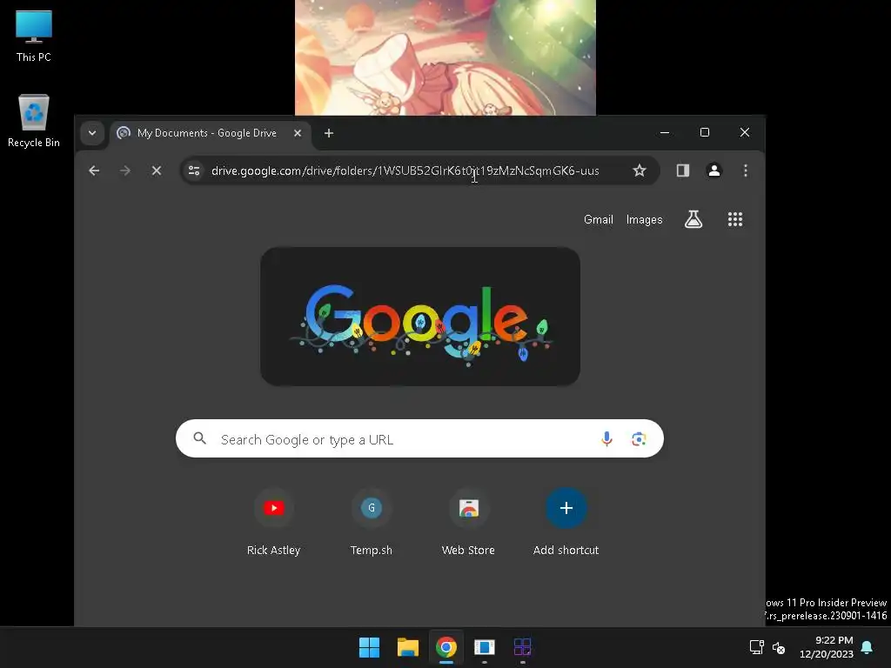Select the My Documents - Google Drive tab

[x=207, y=133]
